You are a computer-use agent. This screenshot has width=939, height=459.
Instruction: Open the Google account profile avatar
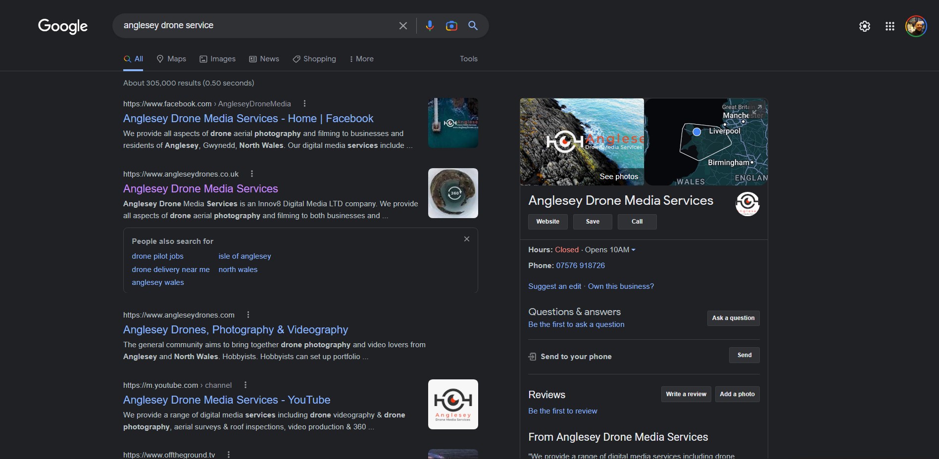click(916, 26)
